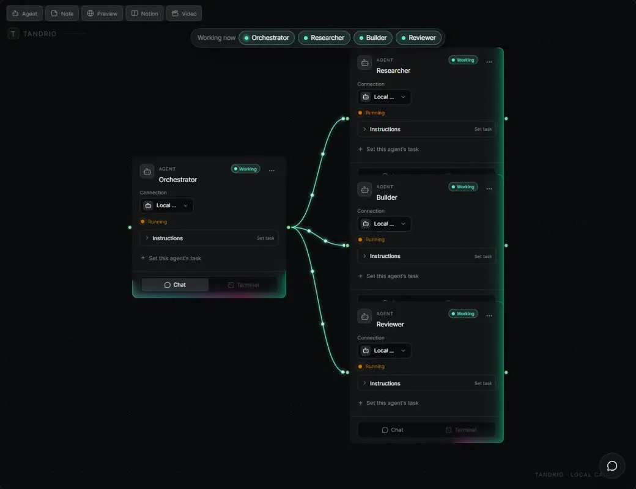Click the Working status badge on Builder
This screenshot has width=636, height=489.
[x=463, y=187]
